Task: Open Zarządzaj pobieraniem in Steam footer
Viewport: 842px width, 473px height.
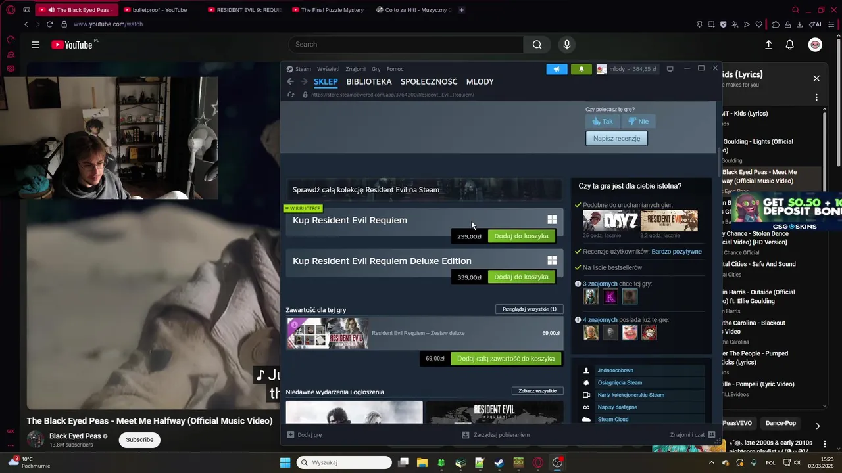Action: click(496, 435)
